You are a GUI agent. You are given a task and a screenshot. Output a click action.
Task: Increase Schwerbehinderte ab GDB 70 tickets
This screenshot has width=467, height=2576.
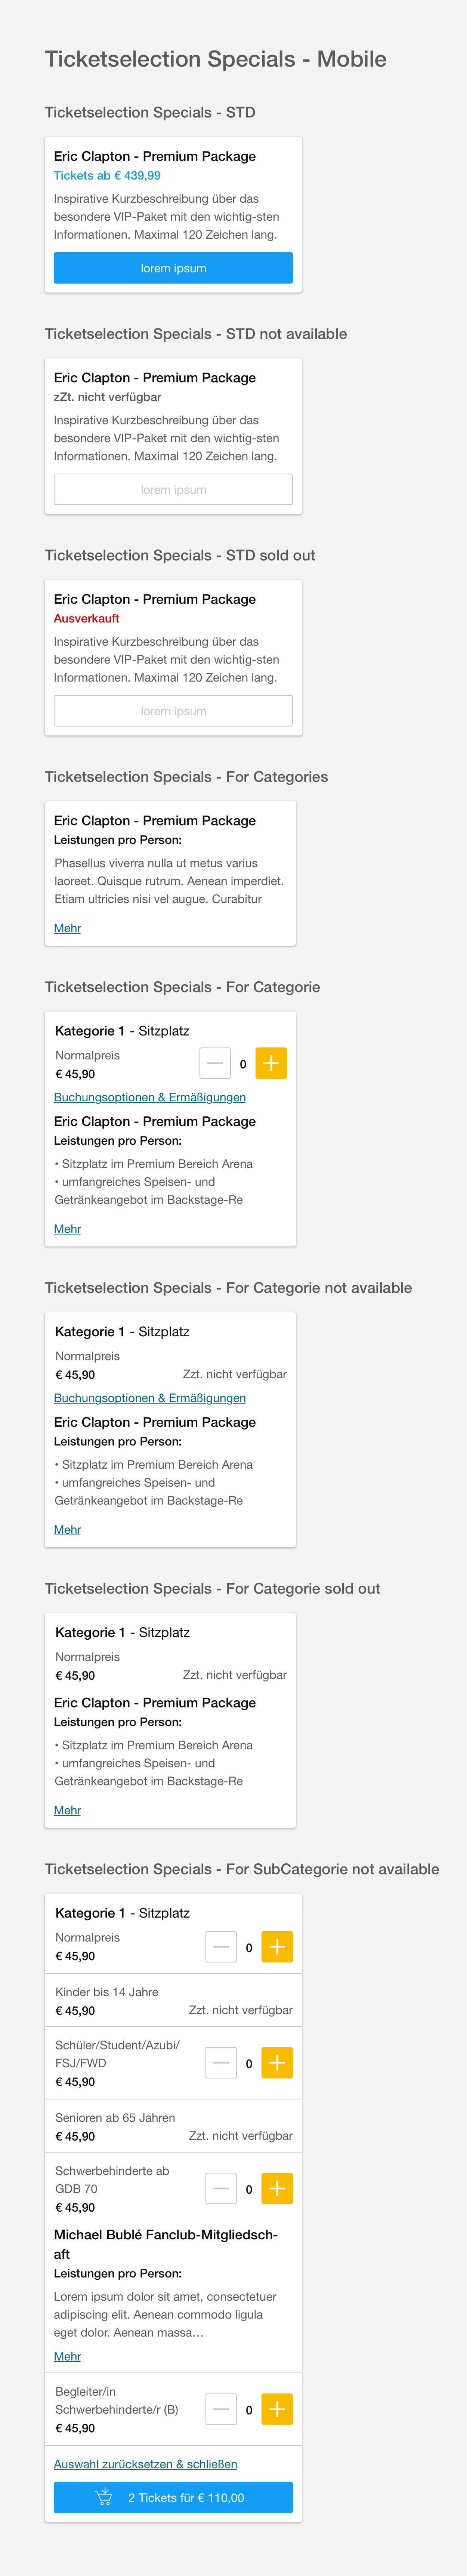(x=278, y=2188)
